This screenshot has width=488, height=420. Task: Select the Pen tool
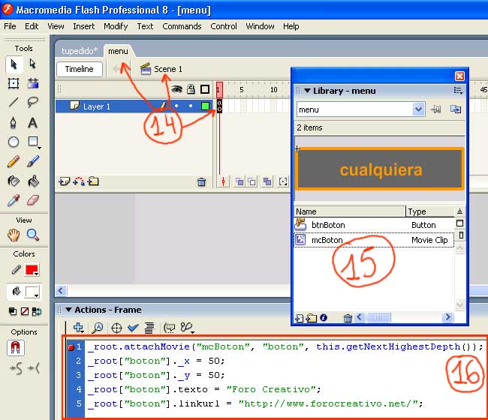[14, 123]
